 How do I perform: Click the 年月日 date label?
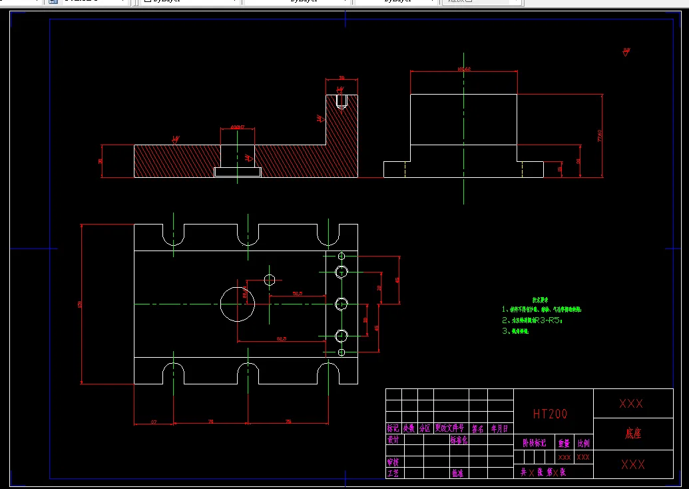500,428
